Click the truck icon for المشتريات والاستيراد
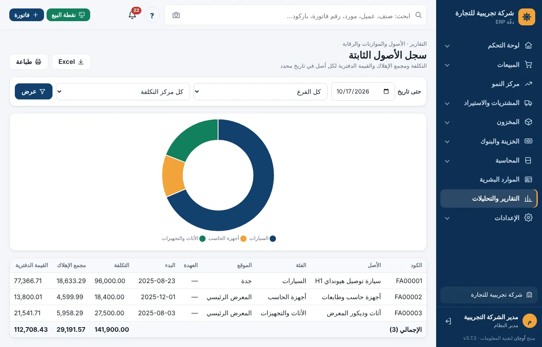The height and width of the screenshot is (347, 542). click(x=528, y=103)
